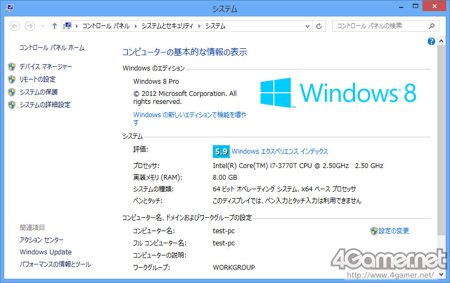Open the recent locations dropdown arrow
The height and width of the screenshot is (283, 450).
click(x=42, y=26)
